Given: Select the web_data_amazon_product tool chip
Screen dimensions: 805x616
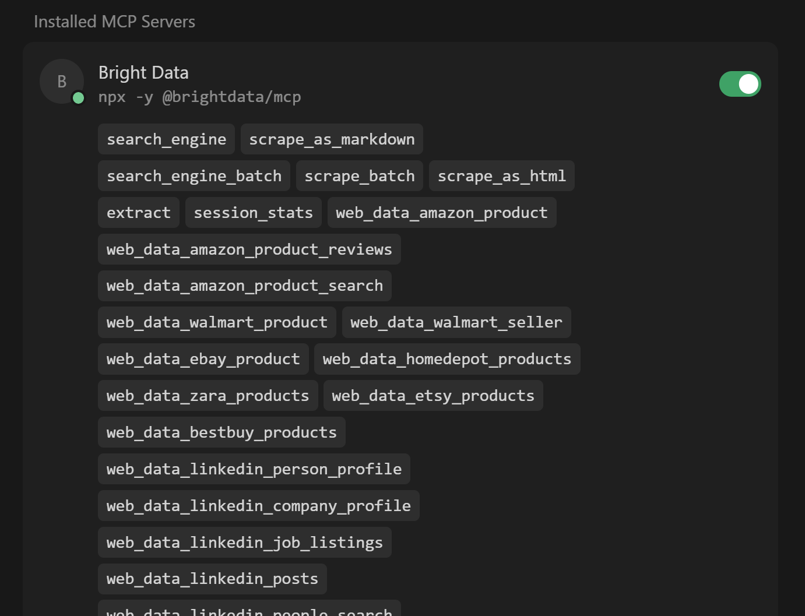Looking at the screenshot, I should click(x=441, y=212).
